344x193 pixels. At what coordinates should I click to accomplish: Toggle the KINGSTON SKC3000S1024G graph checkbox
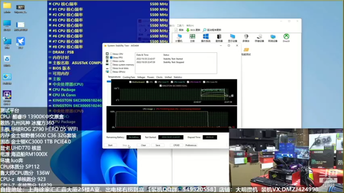160,86
